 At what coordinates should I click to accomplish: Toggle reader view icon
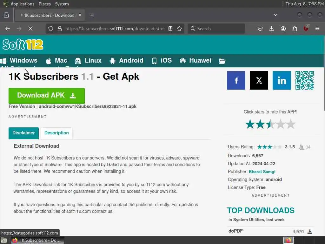[170, 29]
